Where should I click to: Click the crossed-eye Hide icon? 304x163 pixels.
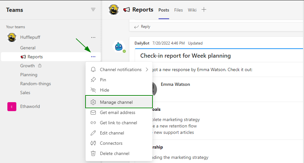tap(93, 90)
